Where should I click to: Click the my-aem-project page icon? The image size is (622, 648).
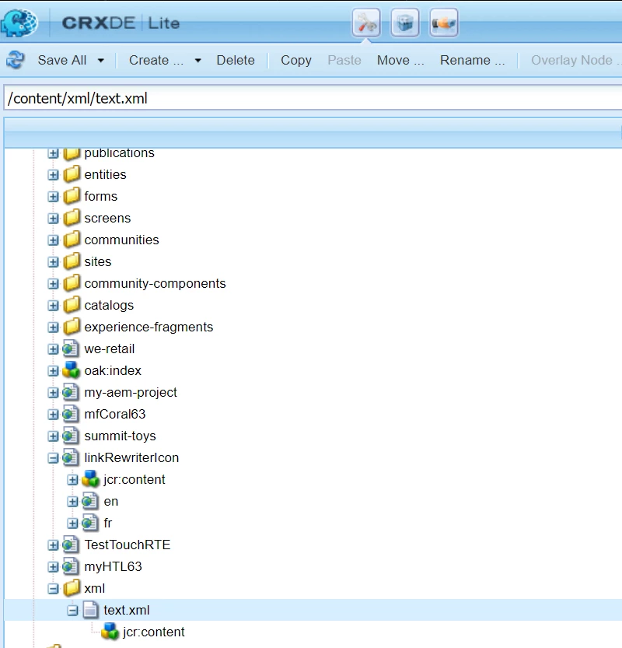71,392
